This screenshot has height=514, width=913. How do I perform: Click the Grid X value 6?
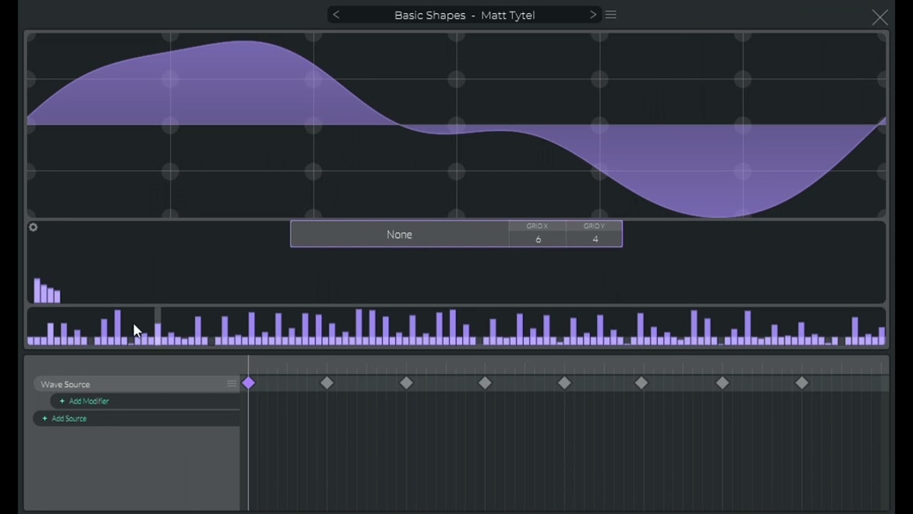(x=538, y=239)
